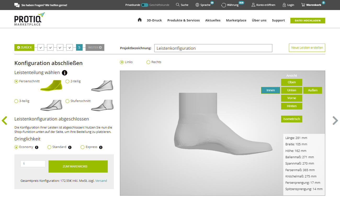Choose the Stufenschnitt radio option
This screenshot has height=201, width=340.
pyautogui.click(x=67, y=101)
